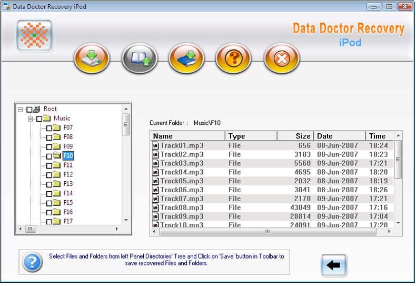Click the blue question mark info icon
This screenshot has width=416, height=286.
(x=32, y=262)
